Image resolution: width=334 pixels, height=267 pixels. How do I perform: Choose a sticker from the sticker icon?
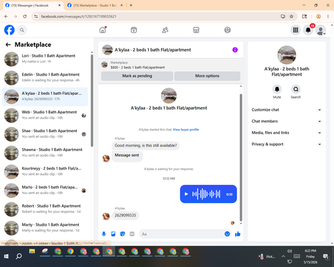(122, 234)
